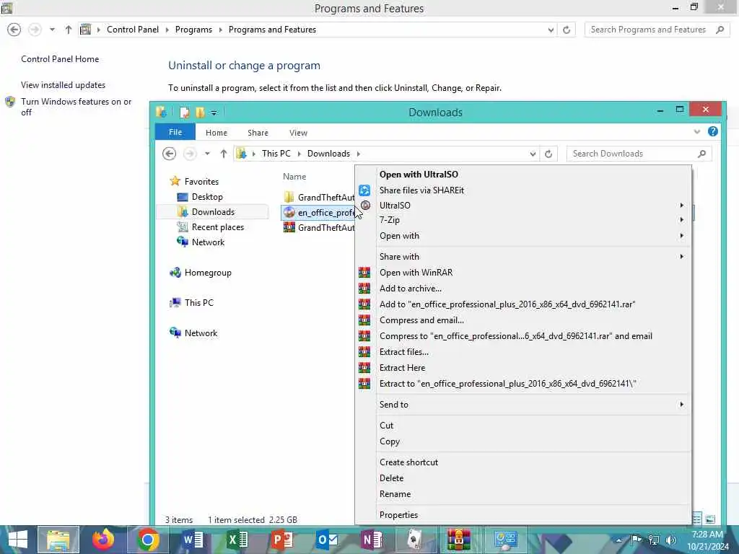The image size is (739, 554).
Task: Click the network tray icon
Action: [653, 540]
